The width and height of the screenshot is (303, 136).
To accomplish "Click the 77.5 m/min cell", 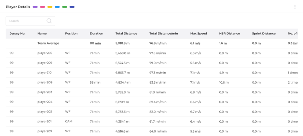I will 158,53.
